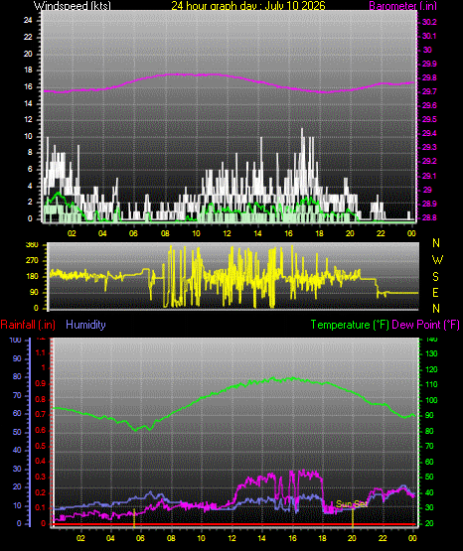Viewport: 463px width, 551px height.
Task: Click the E wind direction label
Action: point(435,293)
